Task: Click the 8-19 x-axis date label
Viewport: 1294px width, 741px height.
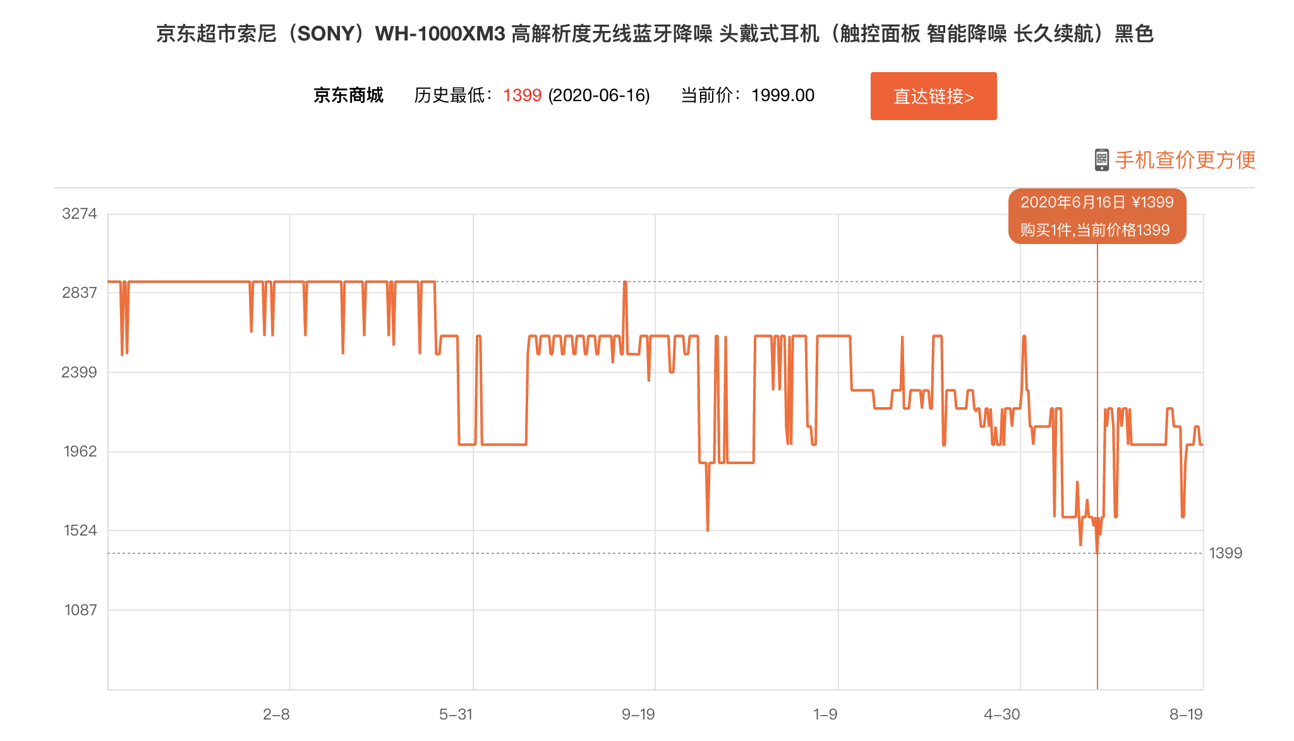Action: coord(1185,714)
